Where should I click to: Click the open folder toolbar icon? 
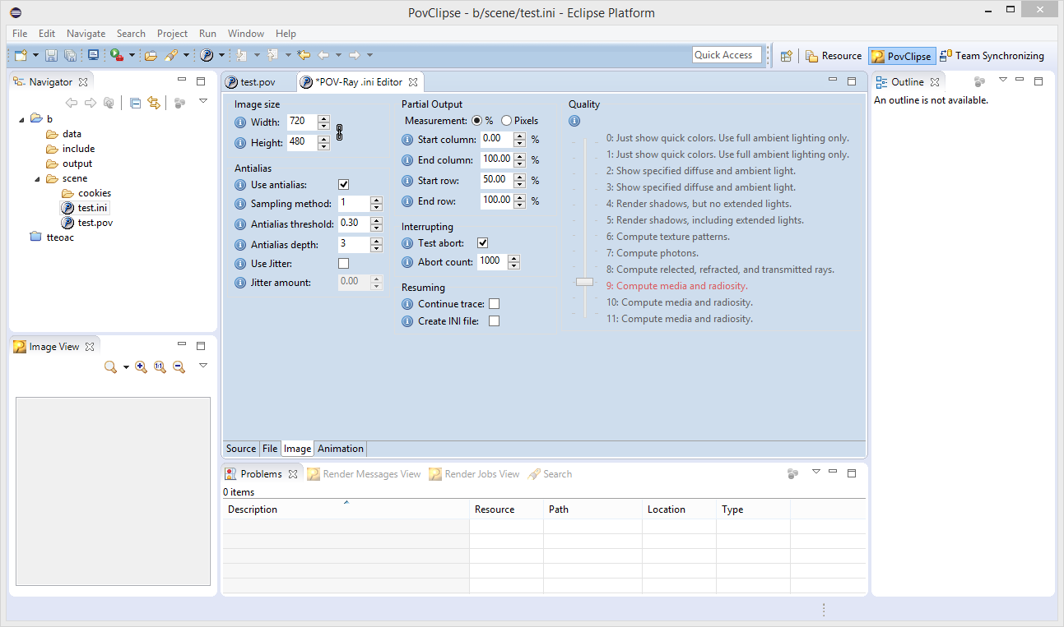click(x=151, y=55)
